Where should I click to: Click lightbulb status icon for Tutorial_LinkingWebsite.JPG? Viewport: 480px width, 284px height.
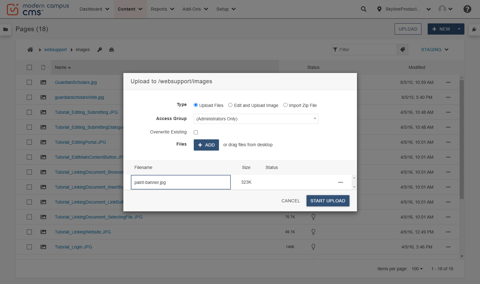tap(313, 232)
